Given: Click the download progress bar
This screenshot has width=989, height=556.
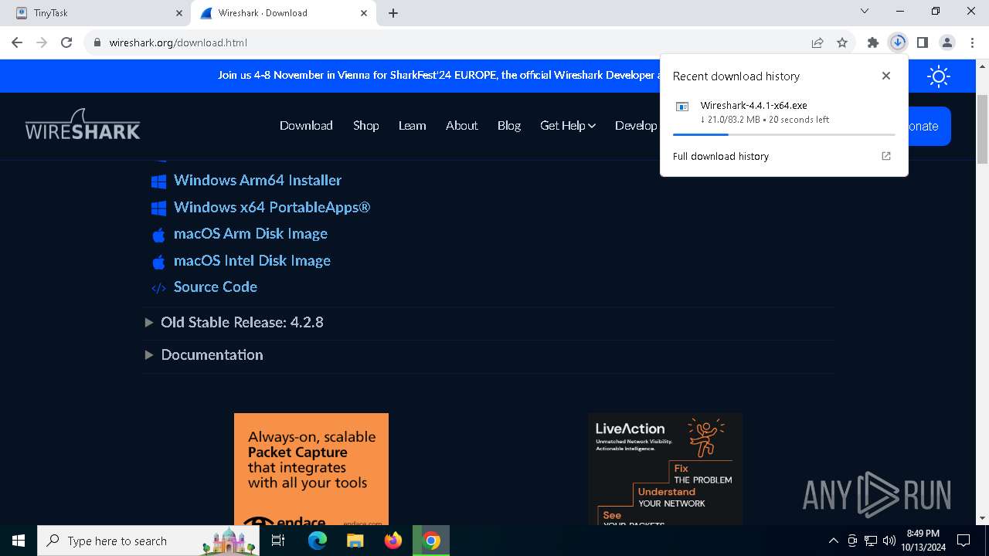Looking at the screenshot, I should point(783,134).
